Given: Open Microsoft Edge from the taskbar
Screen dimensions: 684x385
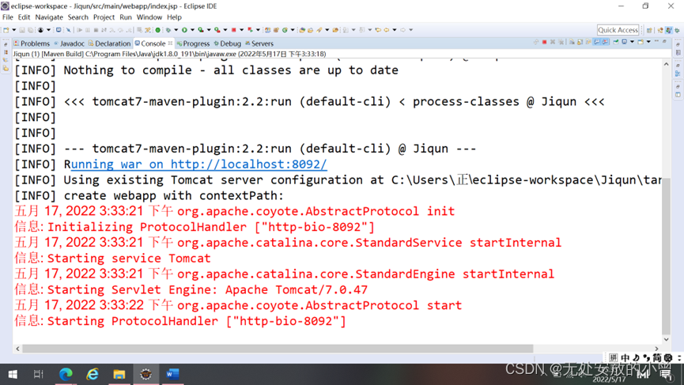Looking at the screenshot, I should click(66, 374).
